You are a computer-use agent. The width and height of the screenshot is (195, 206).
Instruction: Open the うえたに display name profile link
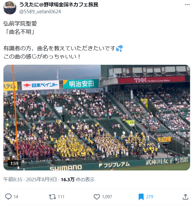[x=59, y=5]
